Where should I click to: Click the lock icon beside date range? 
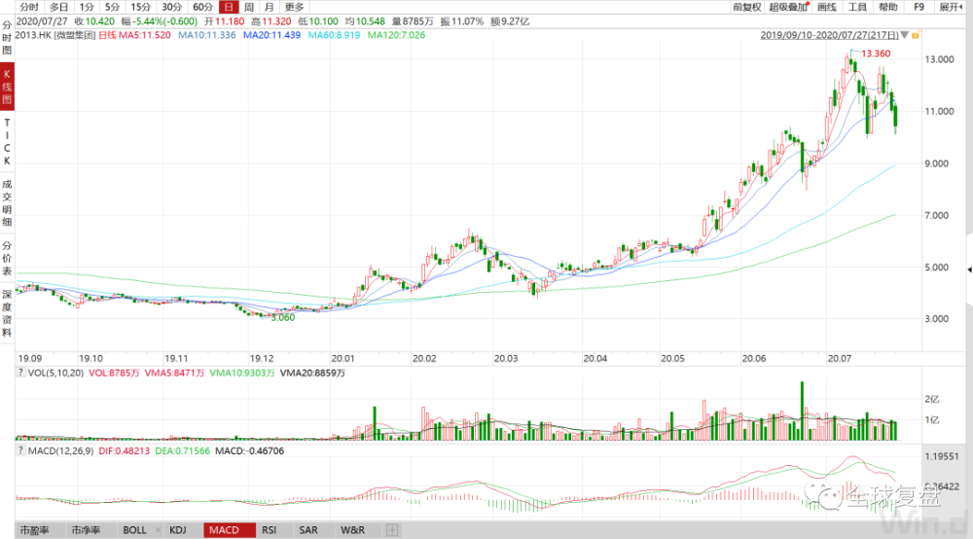[x=916, y=35]
